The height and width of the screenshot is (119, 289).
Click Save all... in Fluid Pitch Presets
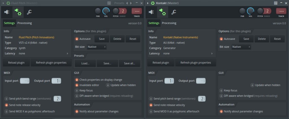[x=130, y=64]
